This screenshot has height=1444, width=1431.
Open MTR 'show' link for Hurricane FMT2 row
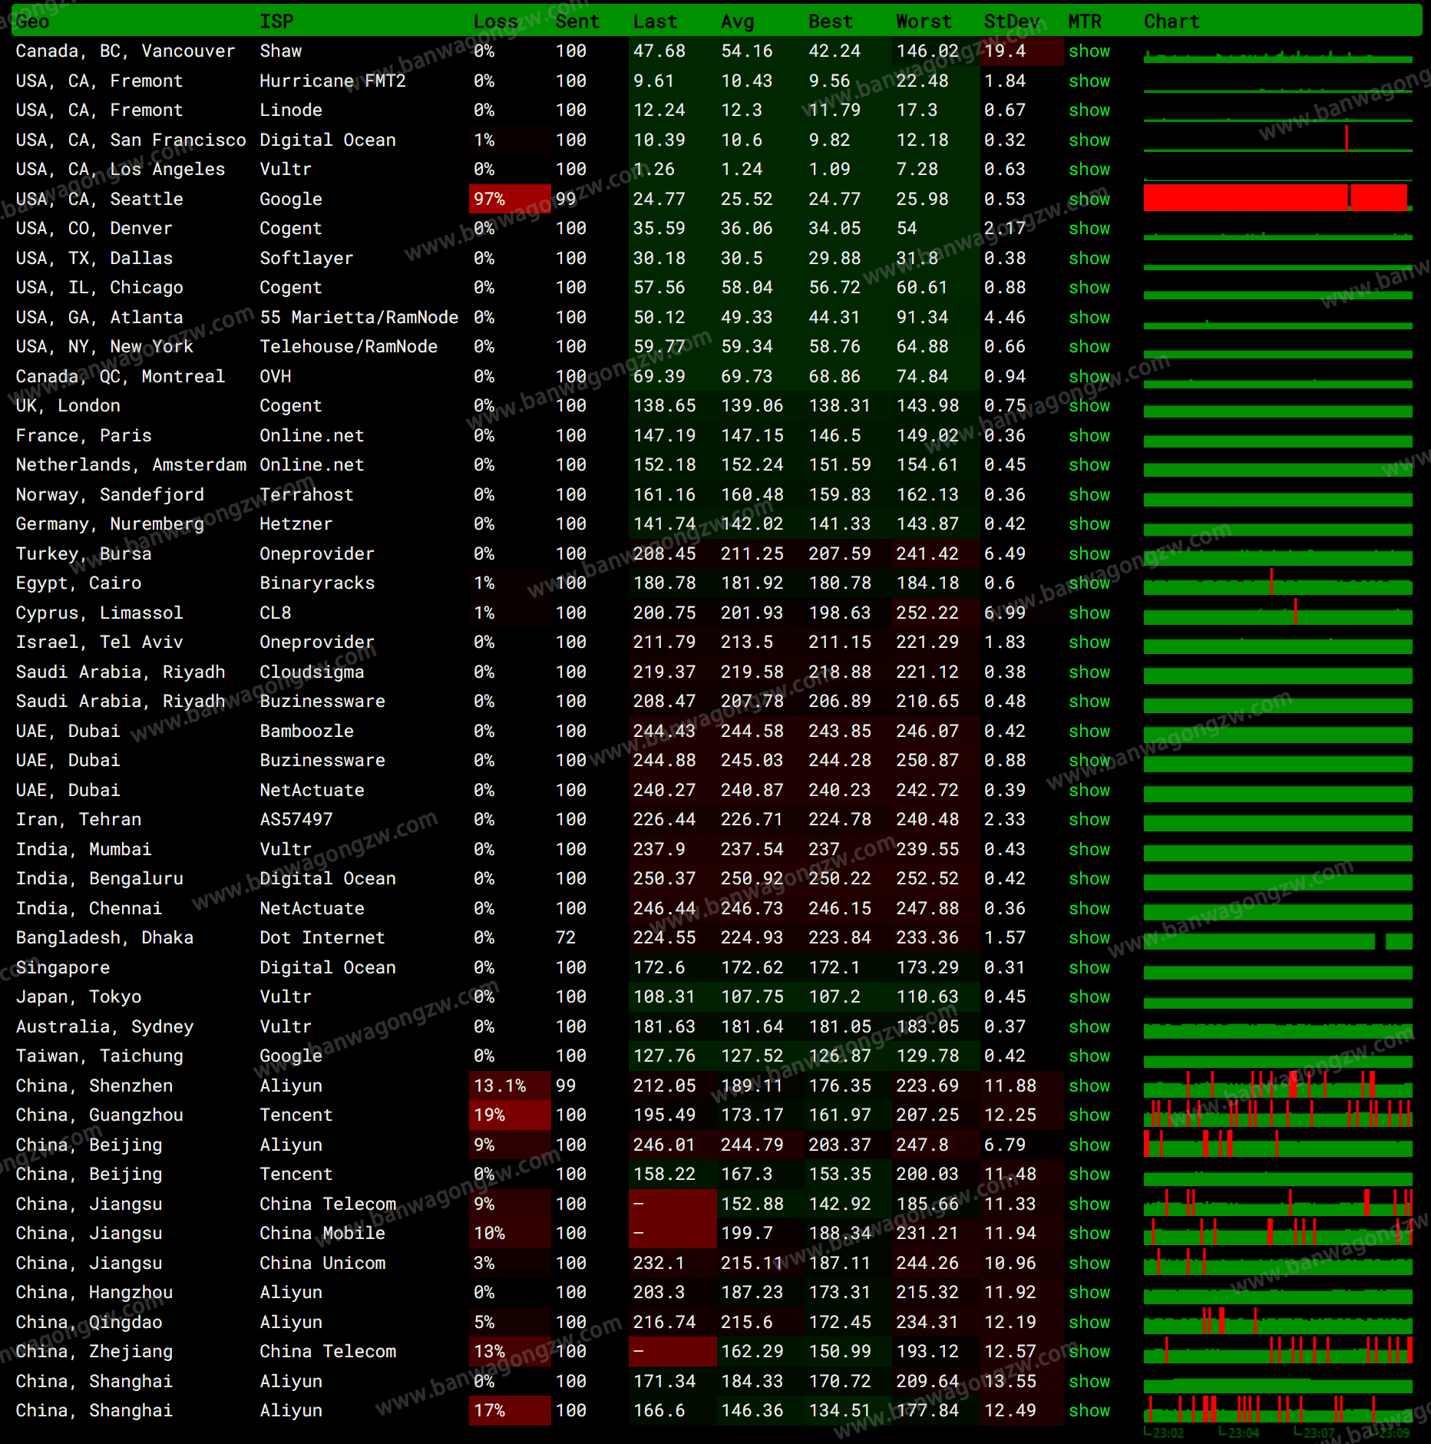coord(1089,81)
